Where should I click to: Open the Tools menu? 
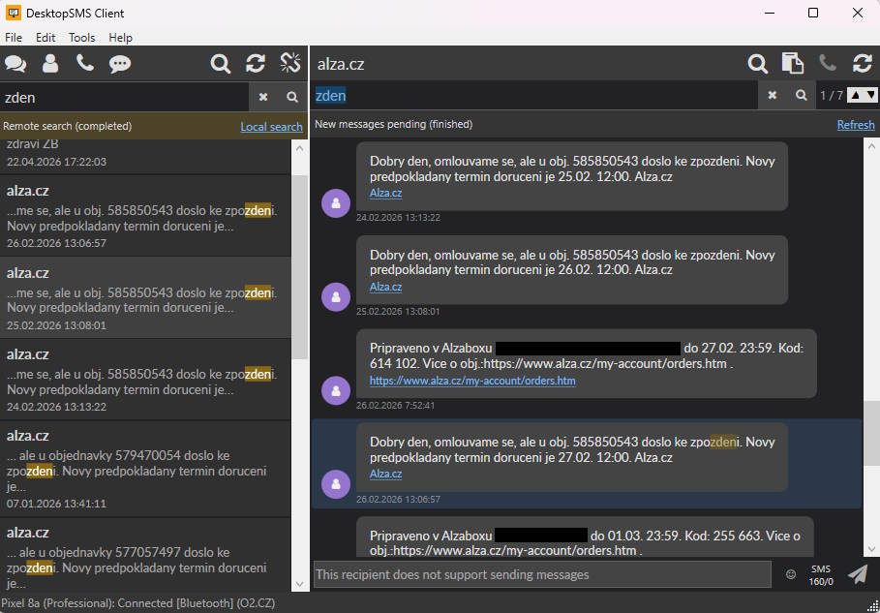pos(82,38)
